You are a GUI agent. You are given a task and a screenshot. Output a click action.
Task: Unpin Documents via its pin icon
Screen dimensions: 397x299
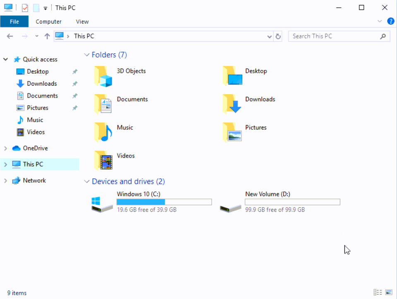pos(75,96)
